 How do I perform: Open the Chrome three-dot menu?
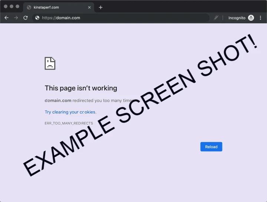260,18
